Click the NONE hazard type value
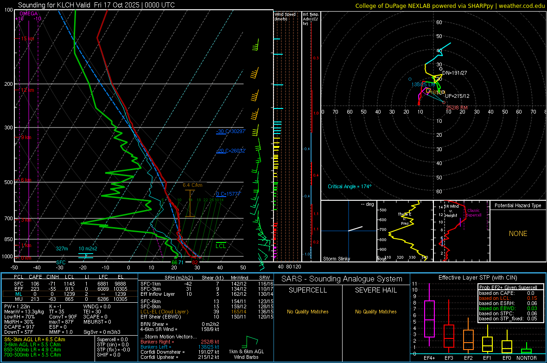547x363 pixels. tap(518, 234)
